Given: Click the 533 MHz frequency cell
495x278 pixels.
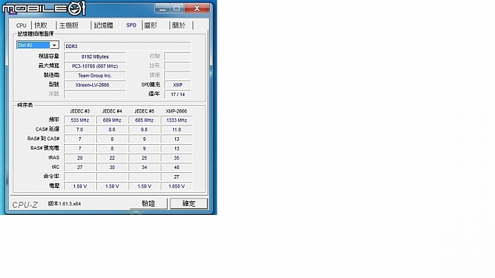Looking at the screenshot, I should tap(80, 120).
